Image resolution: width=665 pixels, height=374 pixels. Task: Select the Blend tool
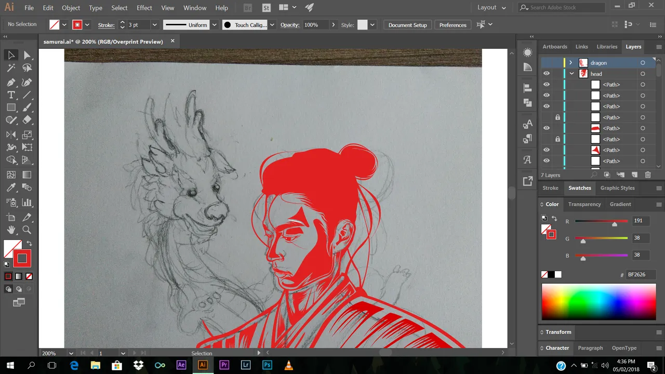pyautogui.click(x=27, y=188)
